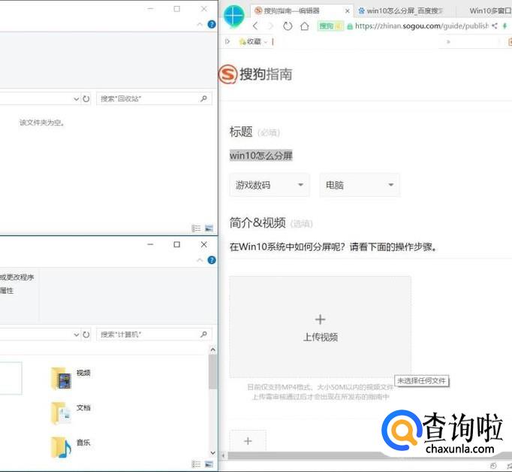Screen dimensions: 512x472
Task: Refresh the Recycle Bin window
Action: click(86, 98)
